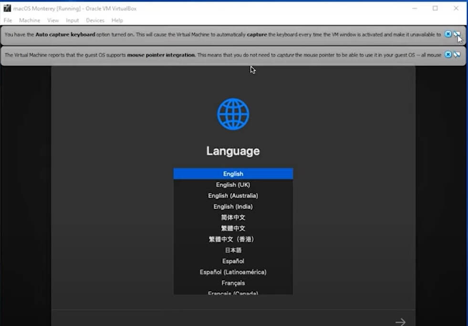The width and height of the screenshot is (468, 326).
Task: Open the Input menu
Action: point(73,20)
